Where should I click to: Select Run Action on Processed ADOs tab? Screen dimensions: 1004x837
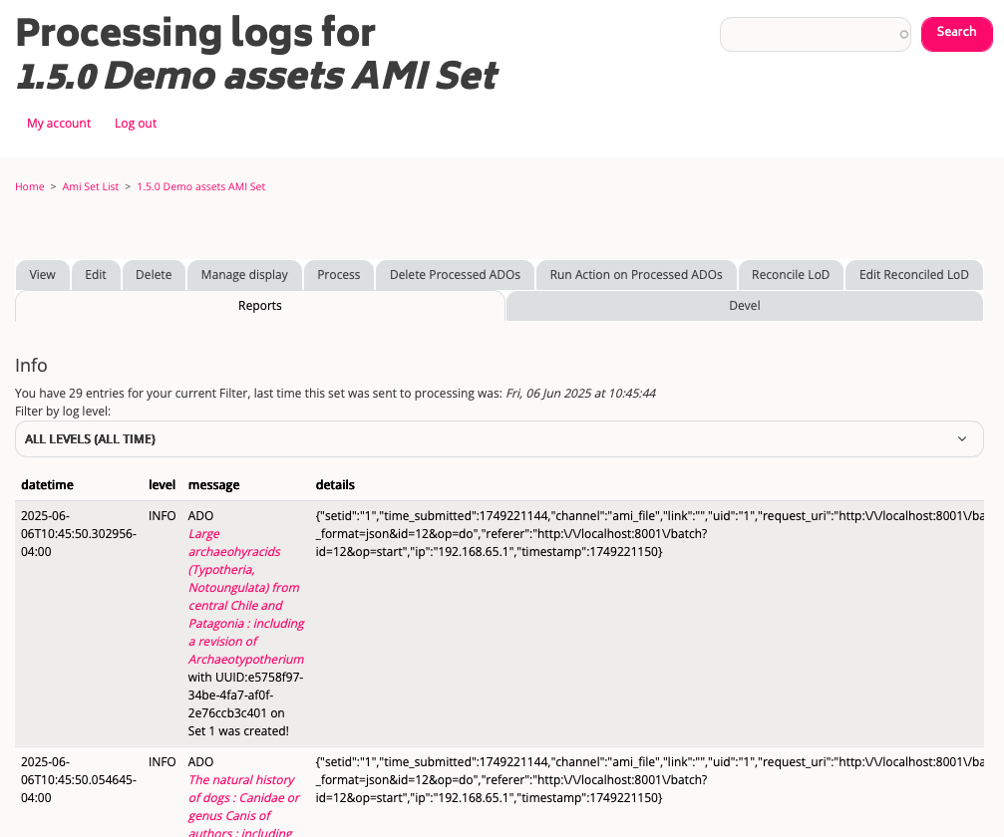[x=636, y=275]
